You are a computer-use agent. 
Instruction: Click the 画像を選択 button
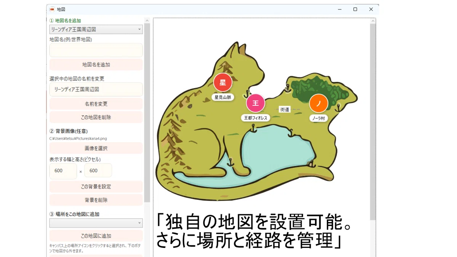[x=96, y=148]
